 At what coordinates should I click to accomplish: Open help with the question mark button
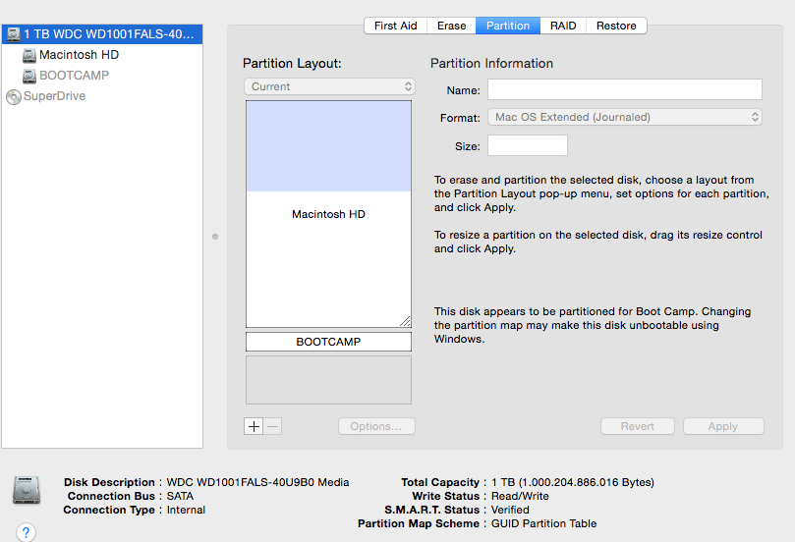(26, 532)
